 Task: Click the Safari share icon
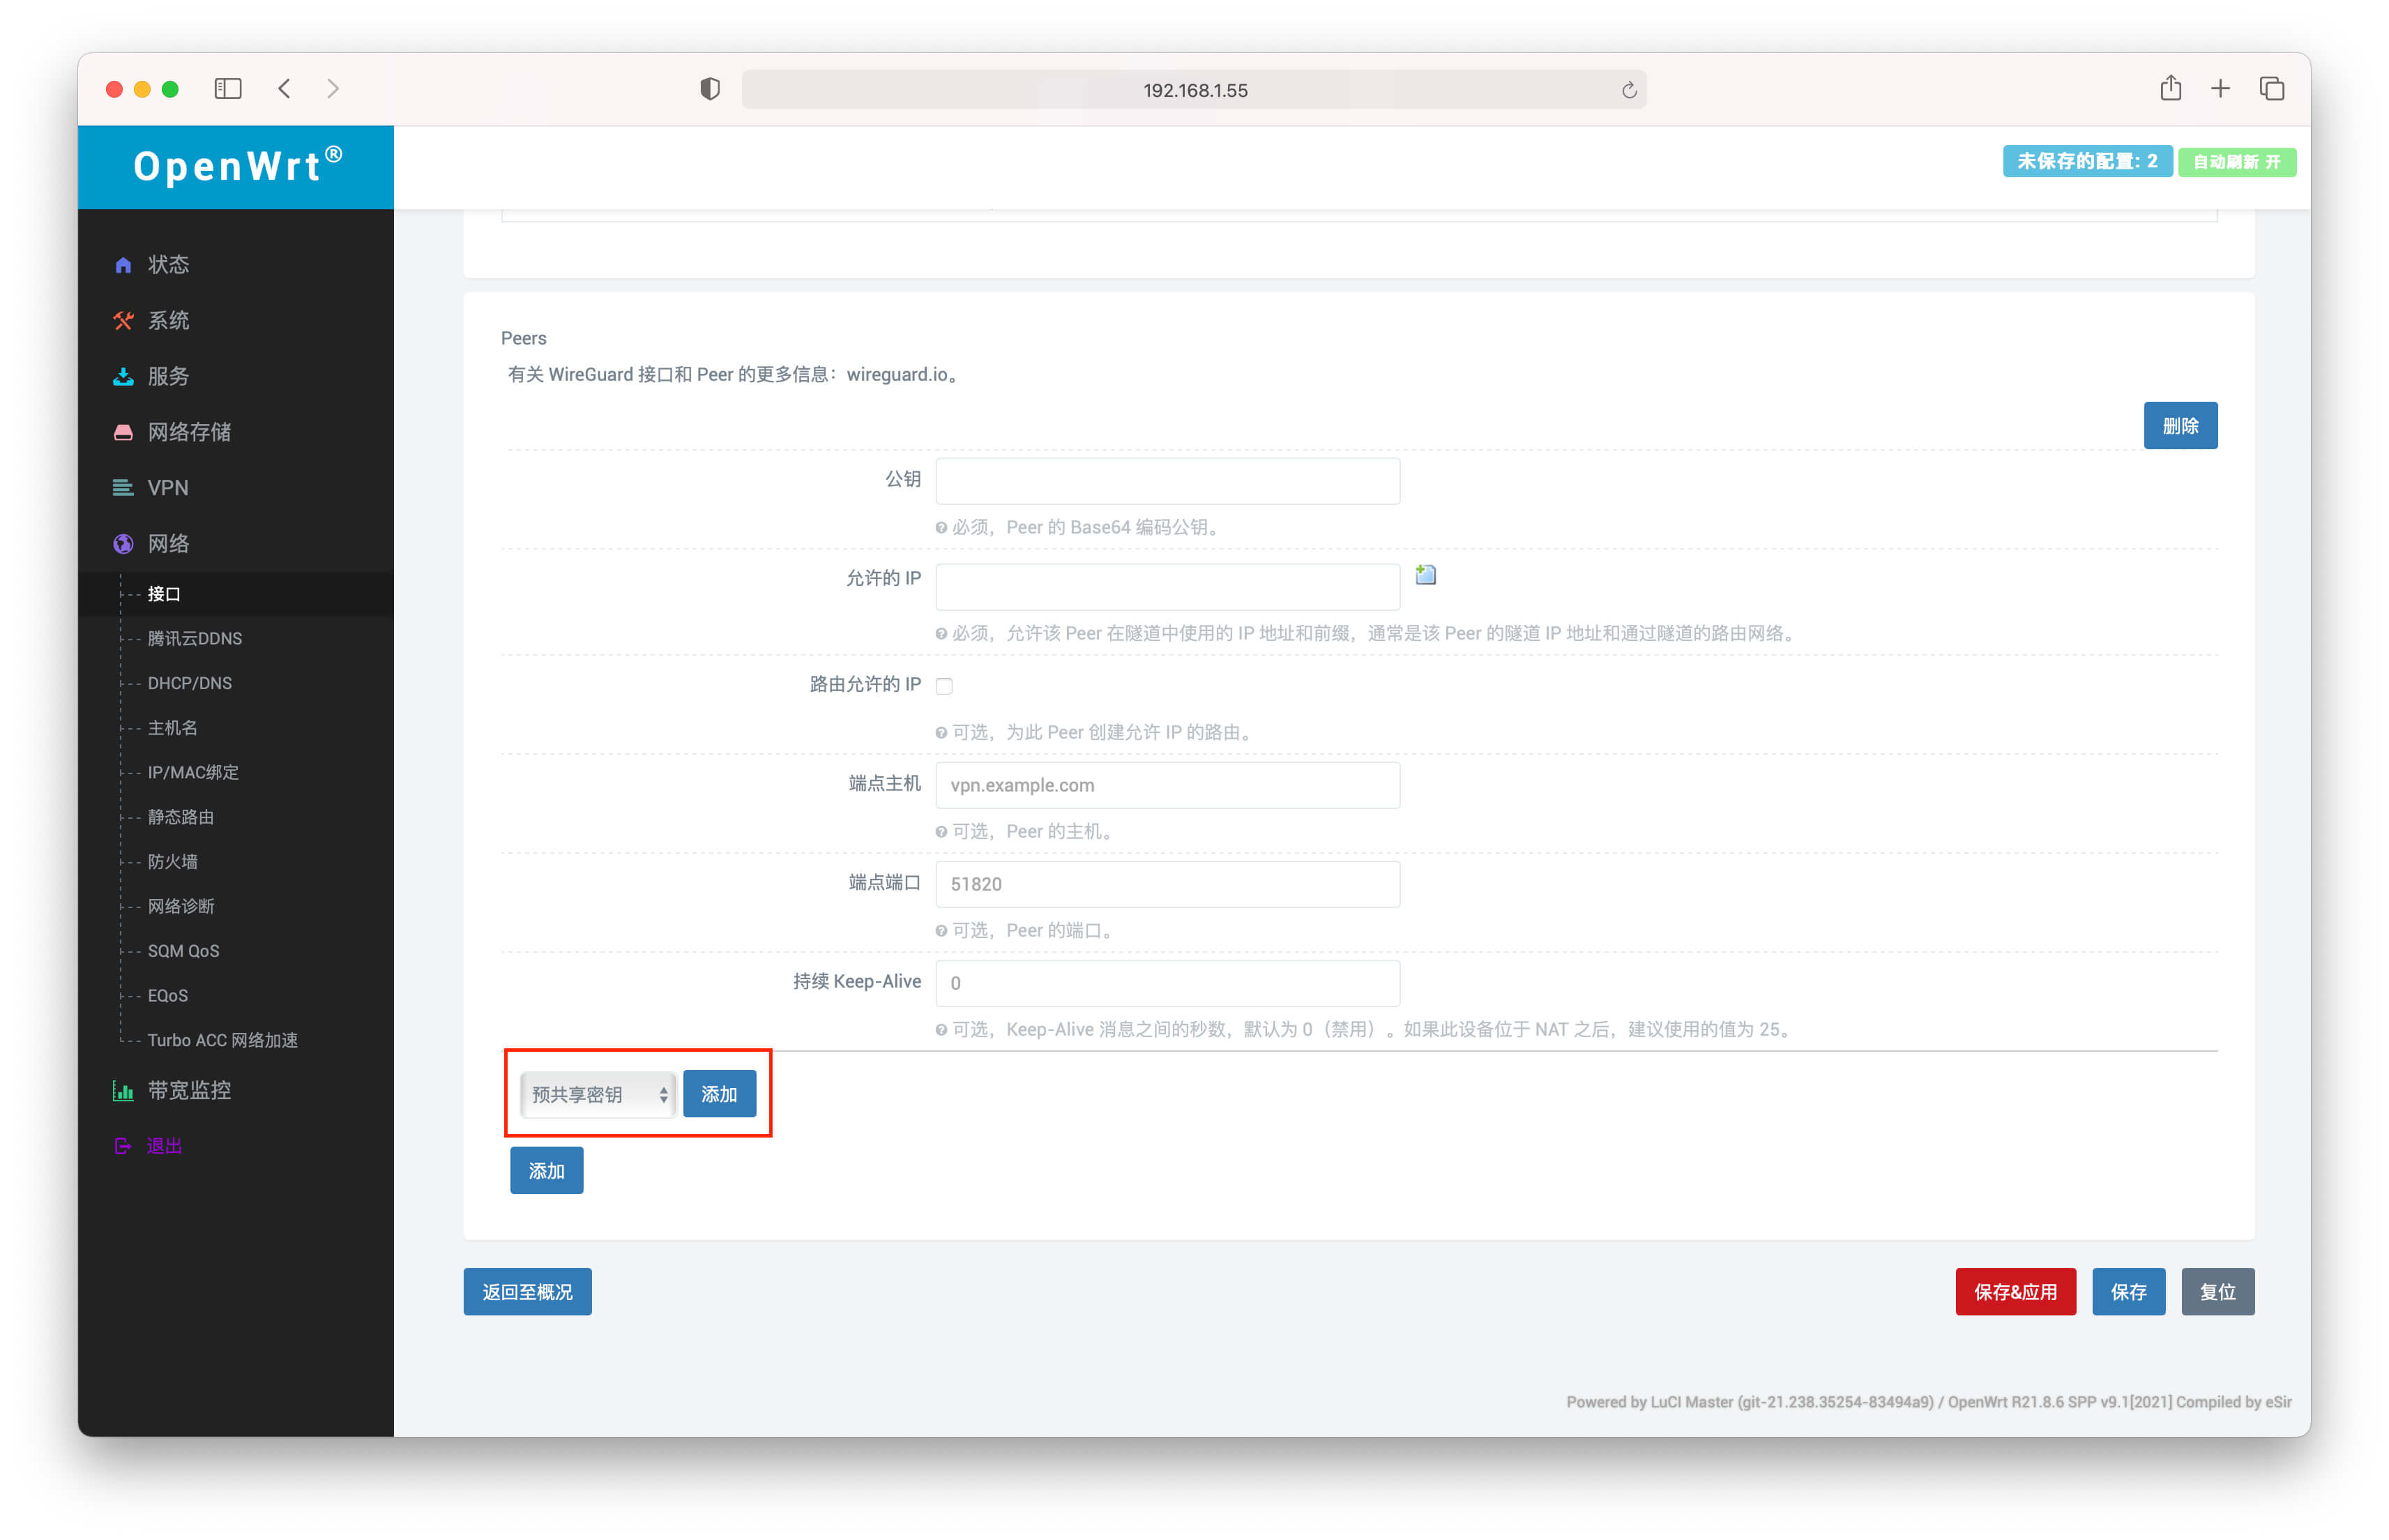pos(2170,89)
